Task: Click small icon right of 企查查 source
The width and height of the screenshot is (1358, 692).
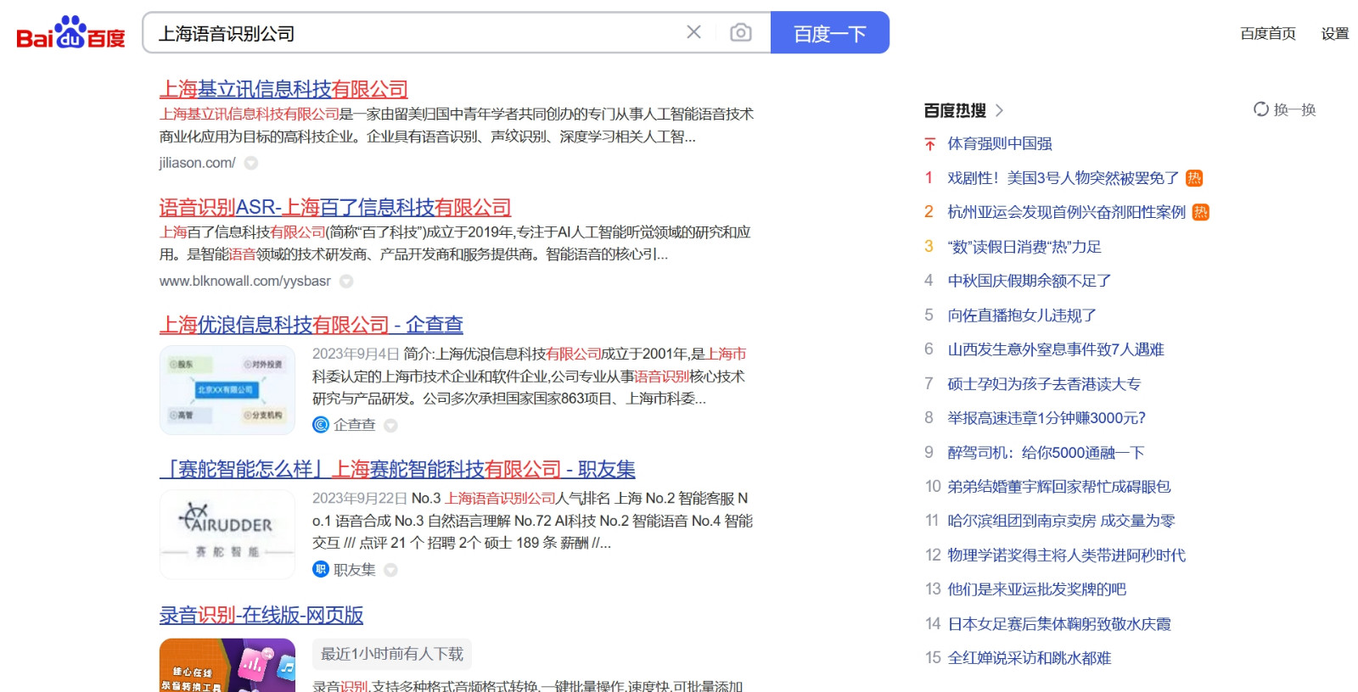Action: [390, 425]
